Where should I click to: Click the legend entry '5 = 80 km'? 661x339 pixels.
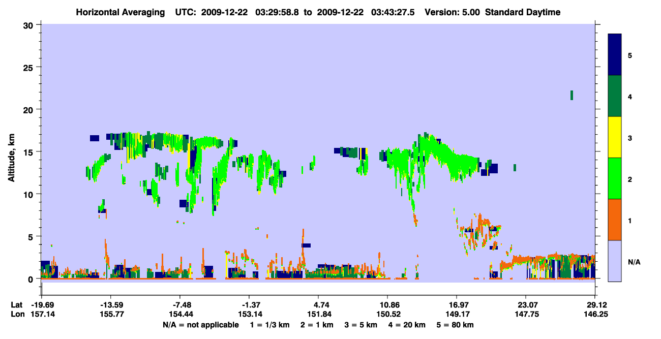(455, 325)
